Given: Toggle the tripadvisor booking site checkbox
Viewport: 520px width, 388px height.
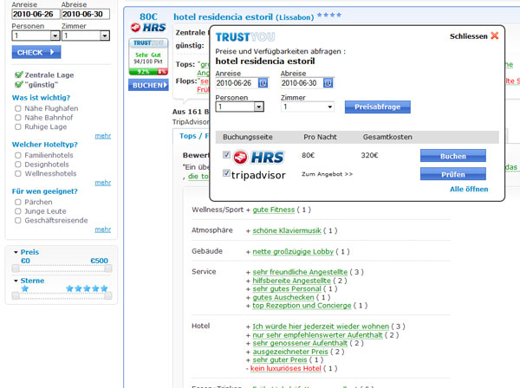Looking at the screenshot, I should click(226, 173).
